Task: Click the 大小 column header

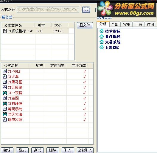Action: click(x=60, y=25)
